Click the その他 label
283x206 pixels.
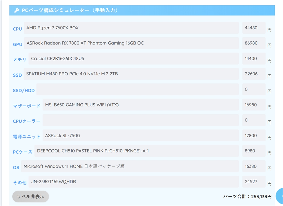[x=20, y=183]
